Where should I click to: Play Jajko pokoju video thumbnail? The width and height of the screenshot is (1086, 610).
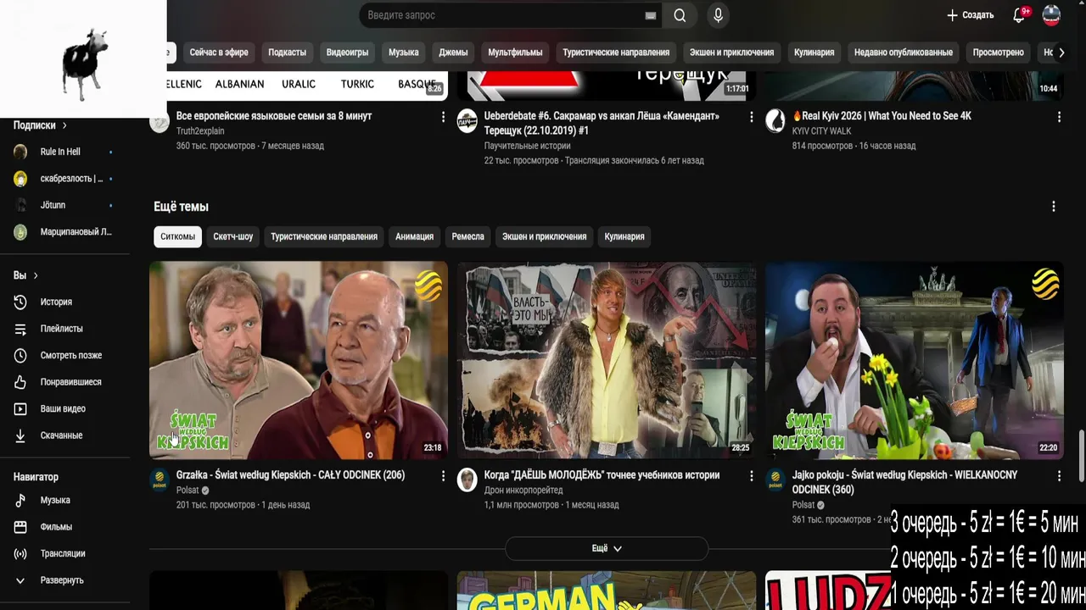pos(915,360)
